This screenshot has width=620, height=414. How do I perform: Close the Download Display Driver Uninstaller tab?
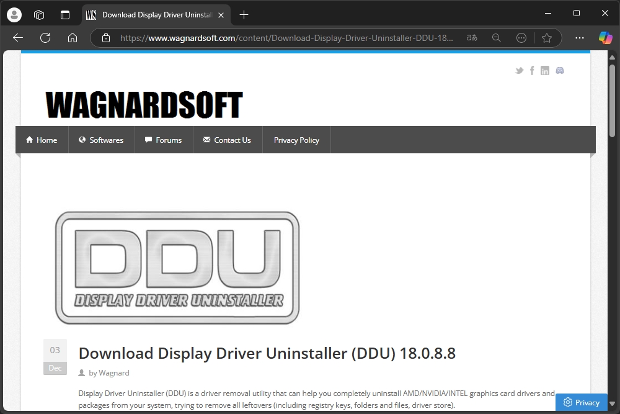pyautogui.click(x=221, y=15)
